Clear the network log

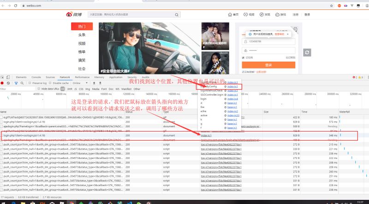[8, 83]
